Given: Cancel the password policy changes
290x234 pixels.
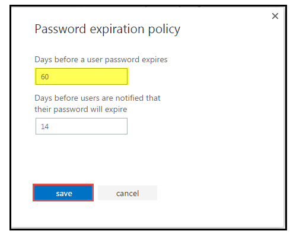Looking at the screenshot, I should tap(128, 193).
